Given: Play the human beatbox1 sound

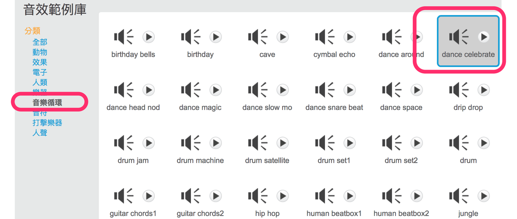Looking at the screenshot, I should [349, 196].
